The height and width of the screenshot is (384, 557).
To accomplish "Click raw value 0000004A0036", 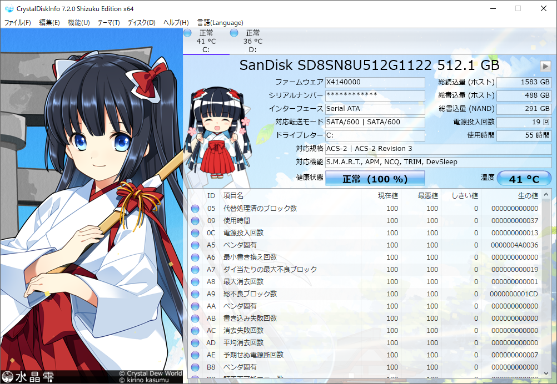I will click(514, 245).
